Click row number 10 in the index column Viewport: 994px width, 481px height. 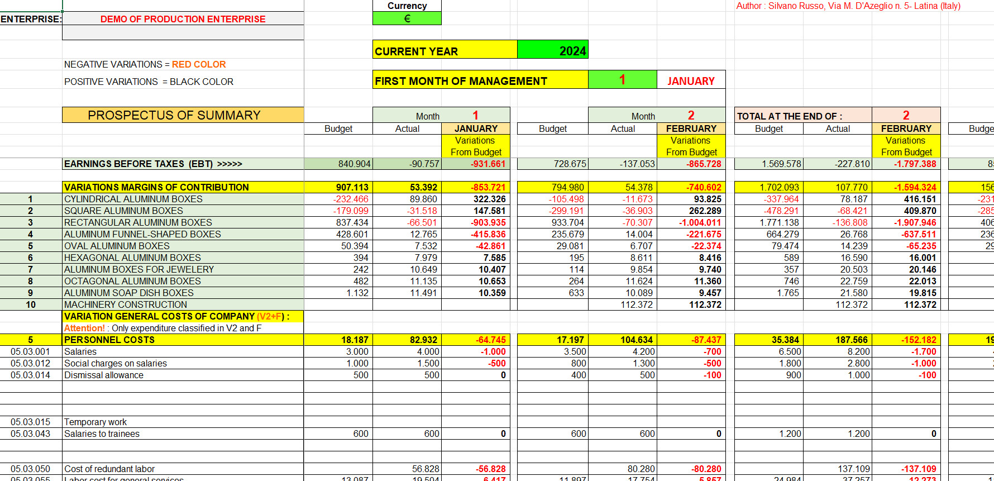(x=31, y=304)
